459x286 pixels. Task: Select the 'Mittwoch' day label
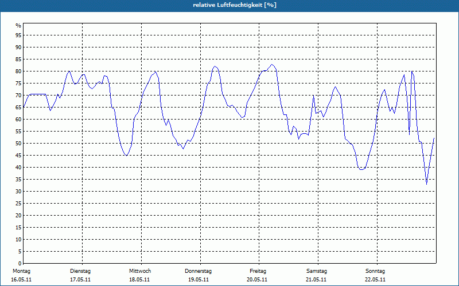pyautogui.click(x=140, y=271)
